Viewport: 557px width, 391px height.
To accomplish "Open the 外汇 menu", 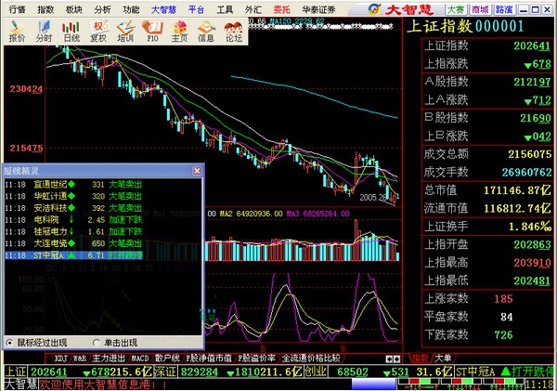I will coord(253,9).
